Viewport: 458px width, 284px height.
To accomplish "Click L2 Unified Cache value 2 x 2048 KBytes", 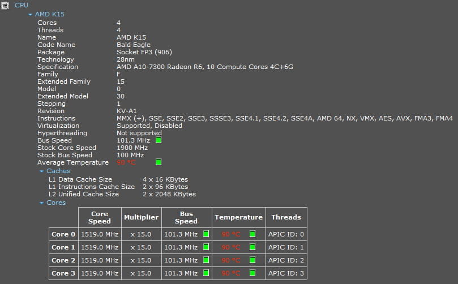I will pyautogui.click(x=169, y=194).
